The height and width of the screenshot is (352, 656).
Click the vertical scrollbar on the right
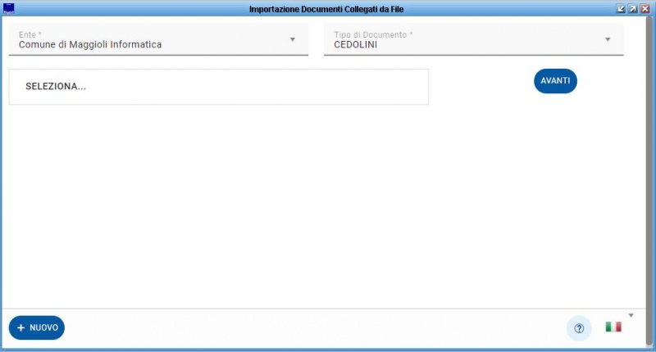point(649,182)
